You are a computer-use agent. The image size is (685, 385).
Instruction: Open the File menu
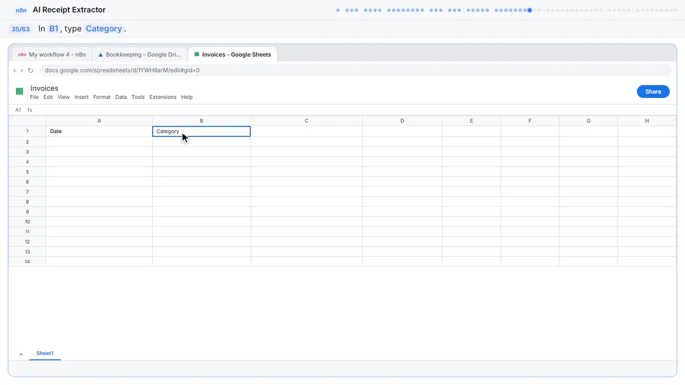point(34,97)
